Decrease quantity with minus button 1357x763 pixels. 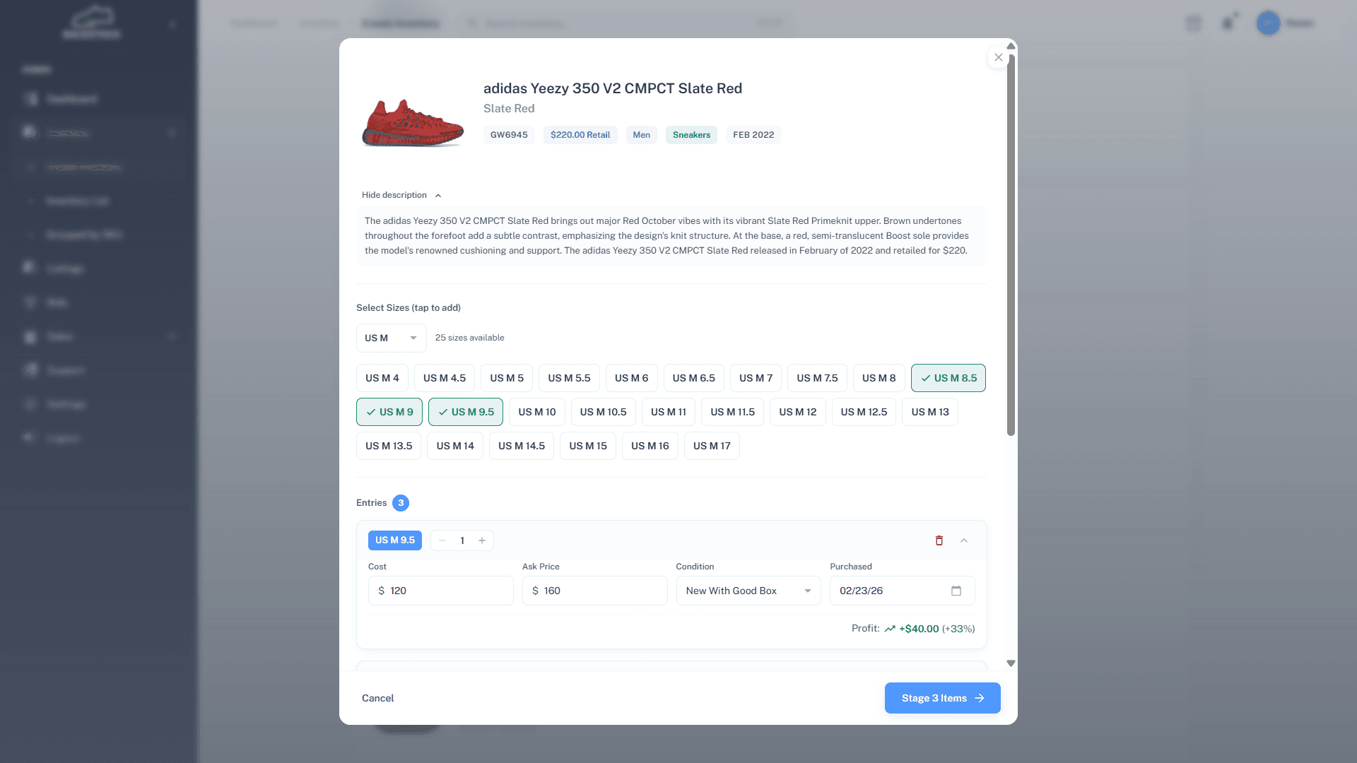click(x=442, y=540)
